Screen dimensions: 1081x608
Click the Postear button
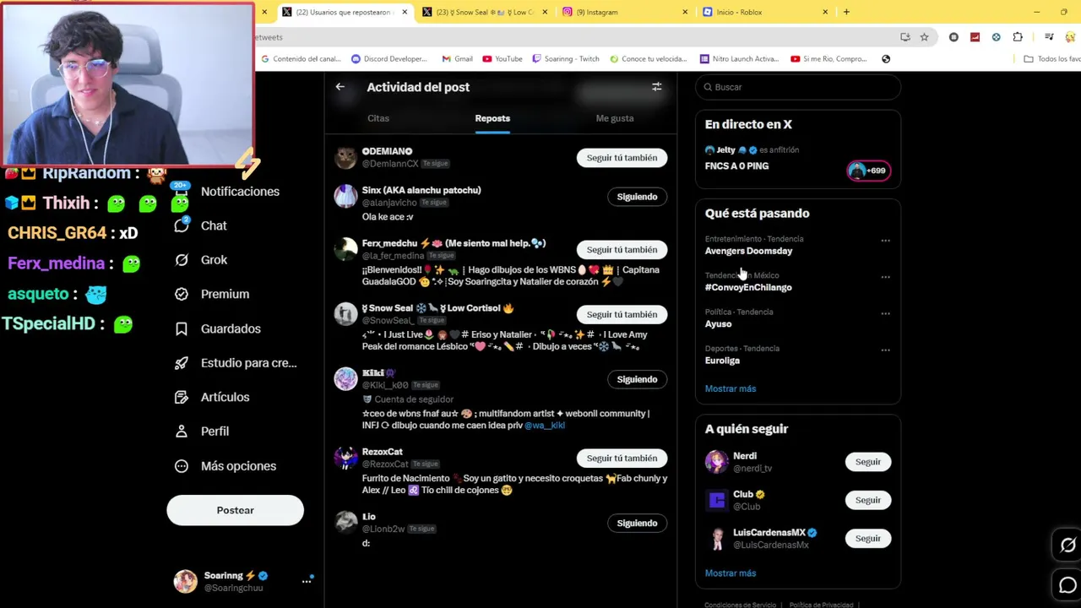pyautogui.click(x=235, y=510)
